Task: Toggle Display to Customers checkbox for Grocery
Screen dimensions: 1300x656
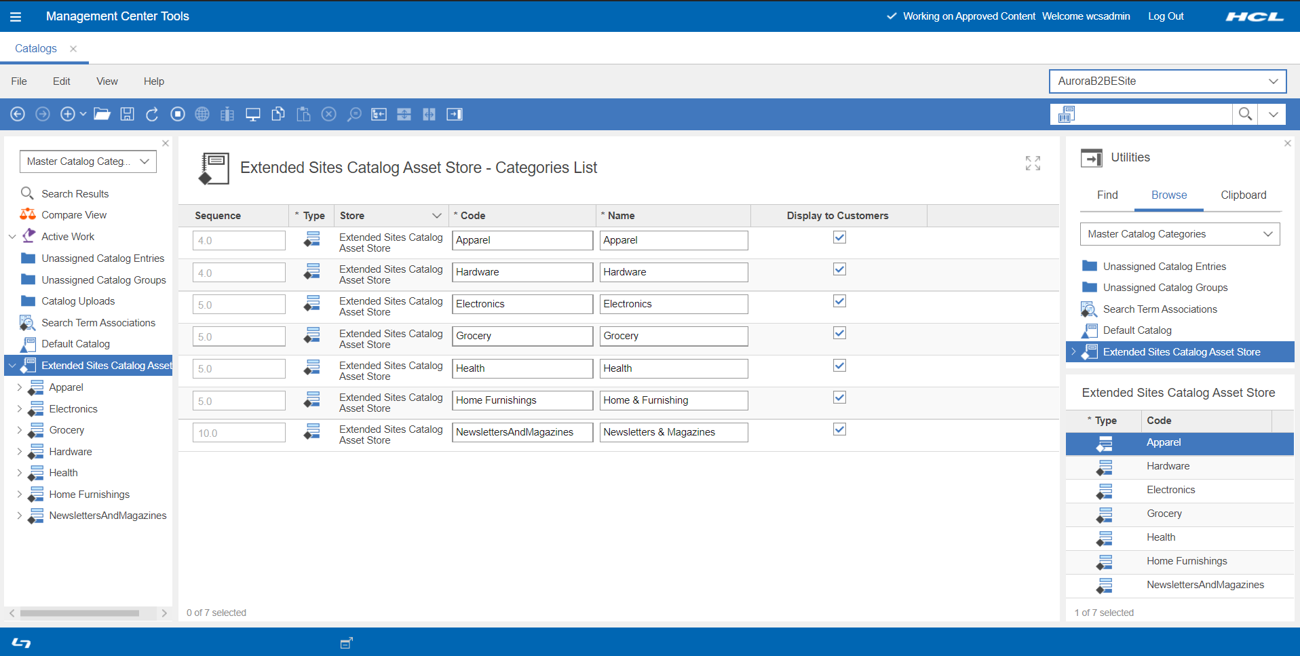Action: [x=839, y=333]
